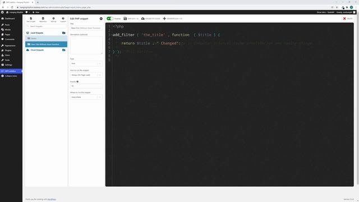Viewport: 359px width, 202px height.
Task: Click the browser reload button
Action: [12, 7]
